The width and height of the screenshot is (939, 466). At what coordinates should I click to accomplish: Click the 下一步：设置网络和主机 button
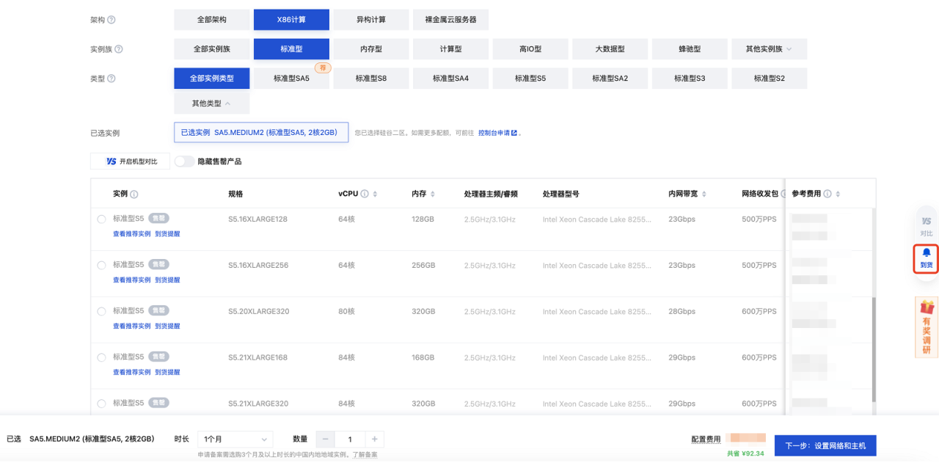pyautogui.click(x=827, y=445)
